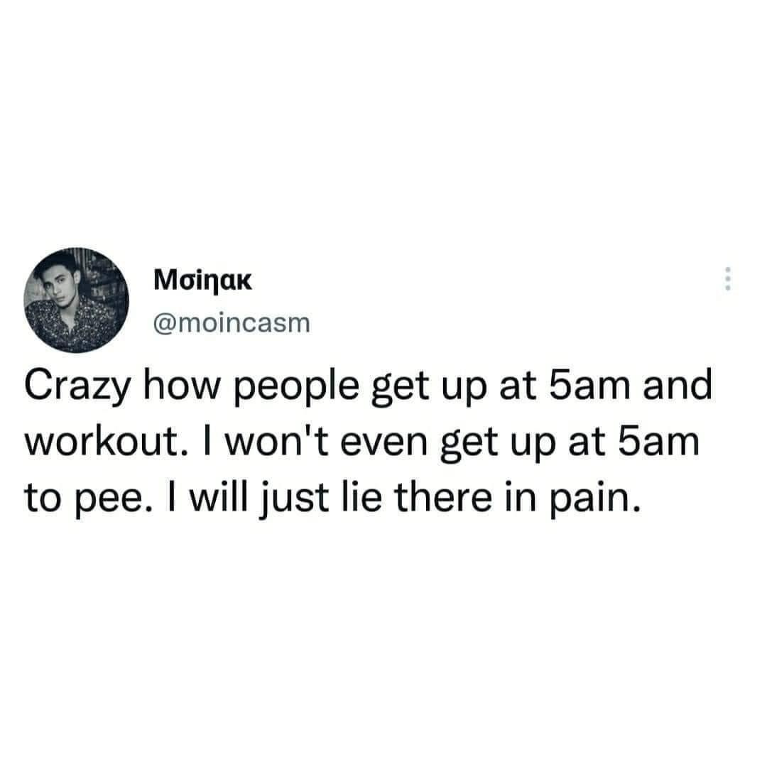Open the profile picture of Moinak

click(76, 300)
